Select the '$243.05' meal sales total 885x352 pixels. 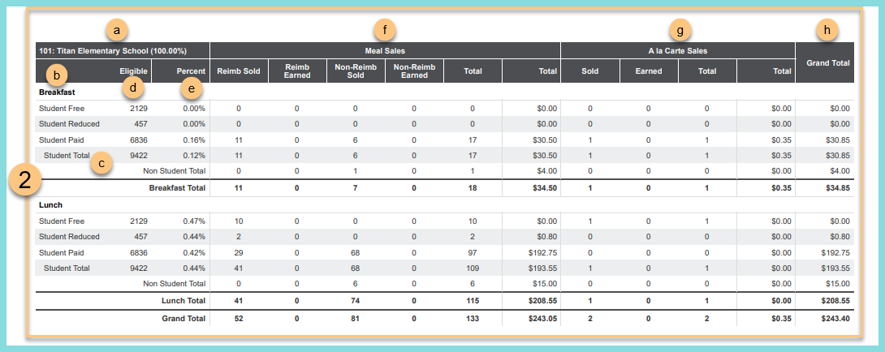tap(542, 319)
